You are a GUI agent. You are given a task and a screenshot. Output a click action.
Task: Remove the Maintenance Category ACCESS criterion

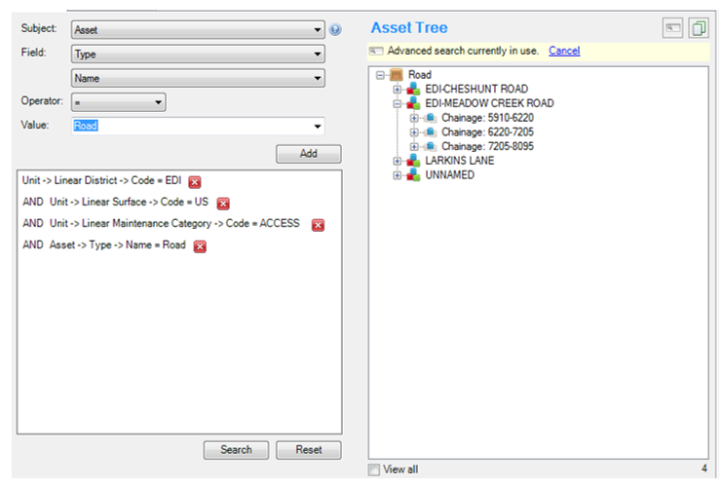pos(318,225)
